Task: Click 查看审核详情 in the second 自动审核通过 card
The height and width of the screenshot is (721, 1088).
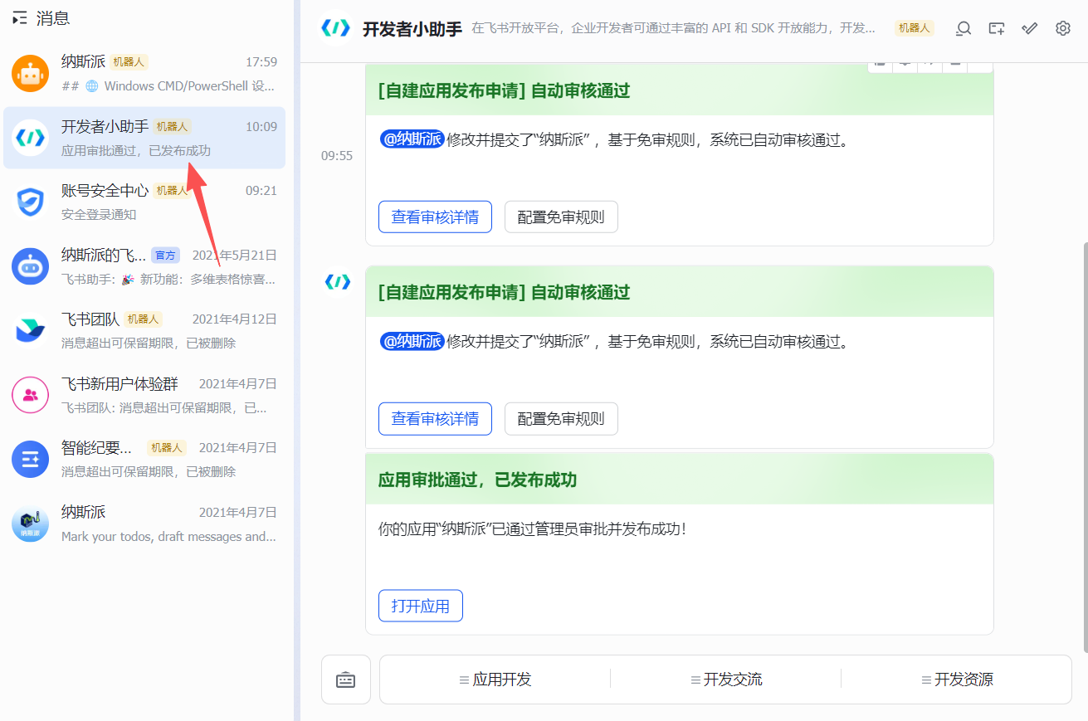Action: (x=436, y=419)
